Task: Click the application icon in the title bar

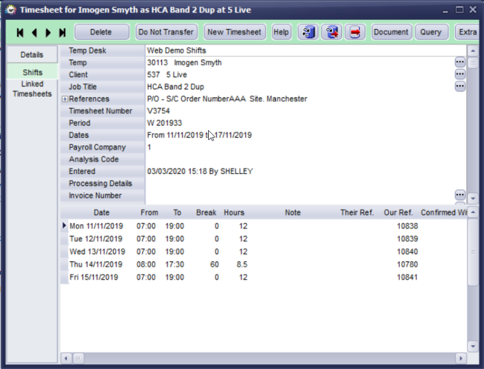Action: pyautogui.click(x=11, y=10)
